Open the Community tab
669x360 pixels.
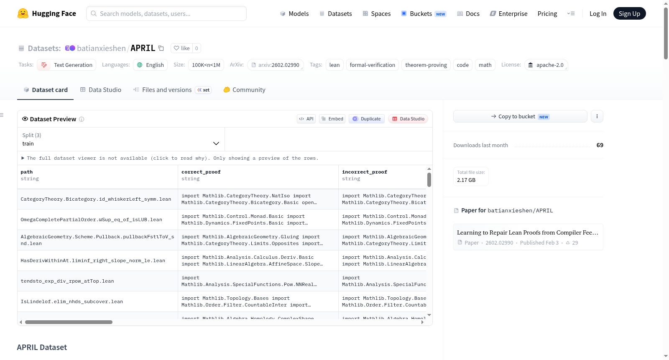click(x=244, y=90)
